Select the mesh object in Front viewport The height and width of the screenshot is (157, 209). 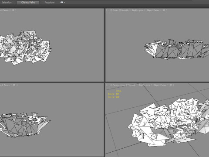click(177, 49)
